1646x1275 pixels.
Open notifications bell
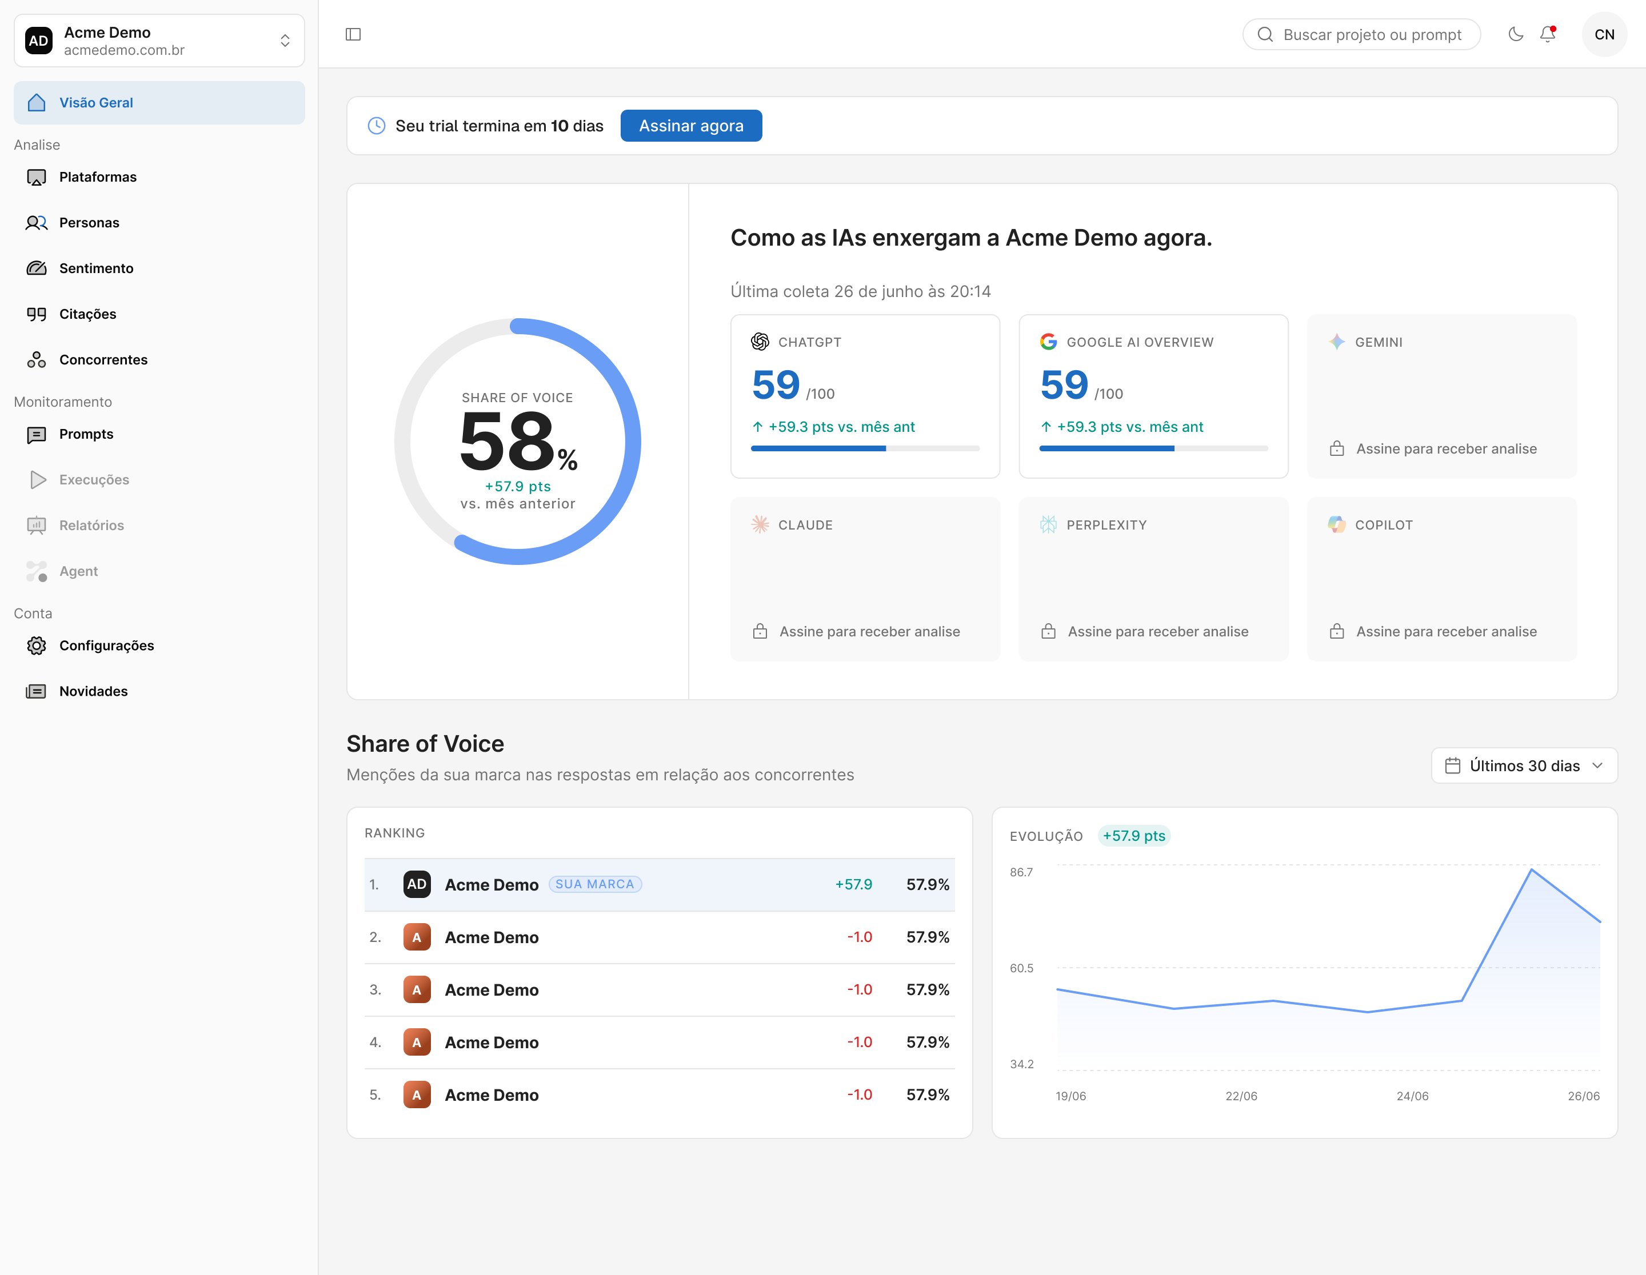click(1548, 34)
